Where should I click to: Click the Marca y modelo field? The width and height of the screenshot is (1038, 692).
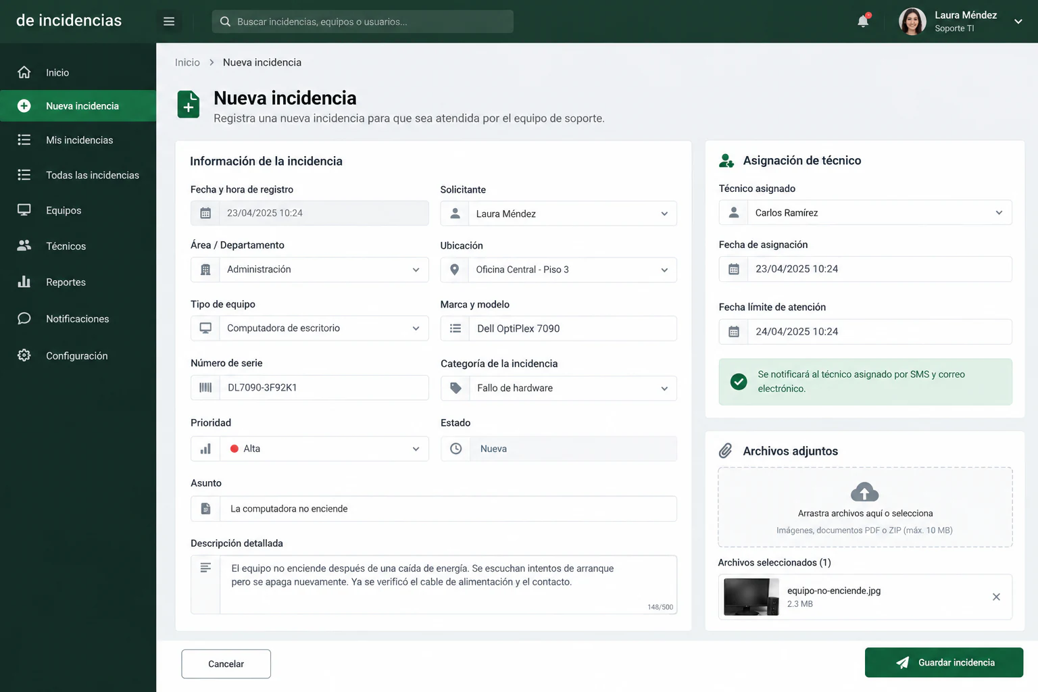[558, 328]
